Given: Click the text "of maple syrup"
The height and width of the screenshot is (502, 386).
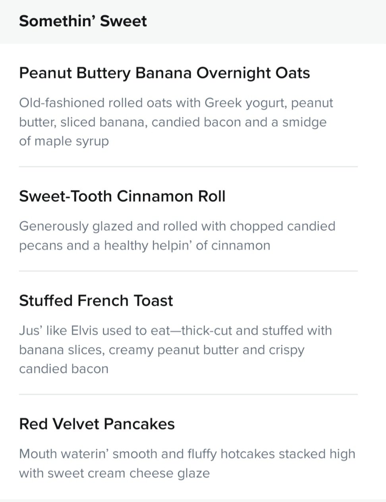Looking at the screenshot, I should pos(64,141).
